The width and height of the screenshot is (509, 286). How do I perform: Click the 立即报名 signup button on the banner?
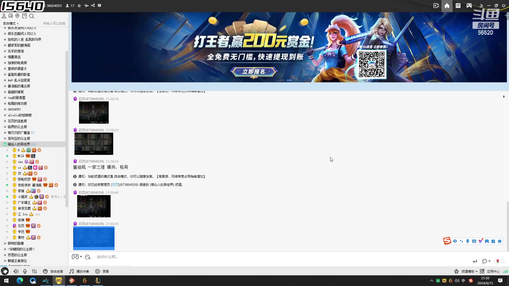[253, 72]
